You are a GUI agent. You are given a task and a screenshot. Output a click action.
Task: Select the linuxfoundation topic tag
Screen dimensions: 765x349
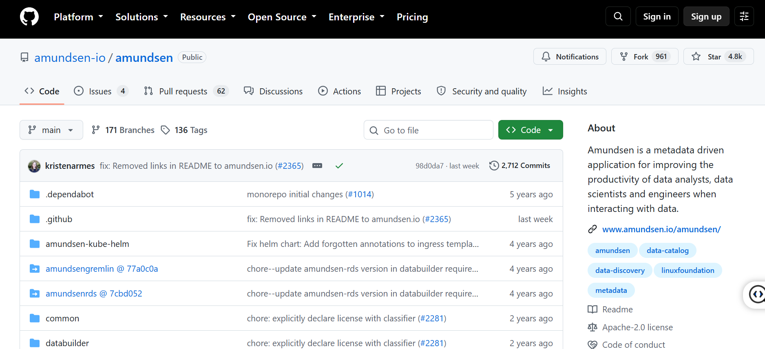tap(688, 270)
